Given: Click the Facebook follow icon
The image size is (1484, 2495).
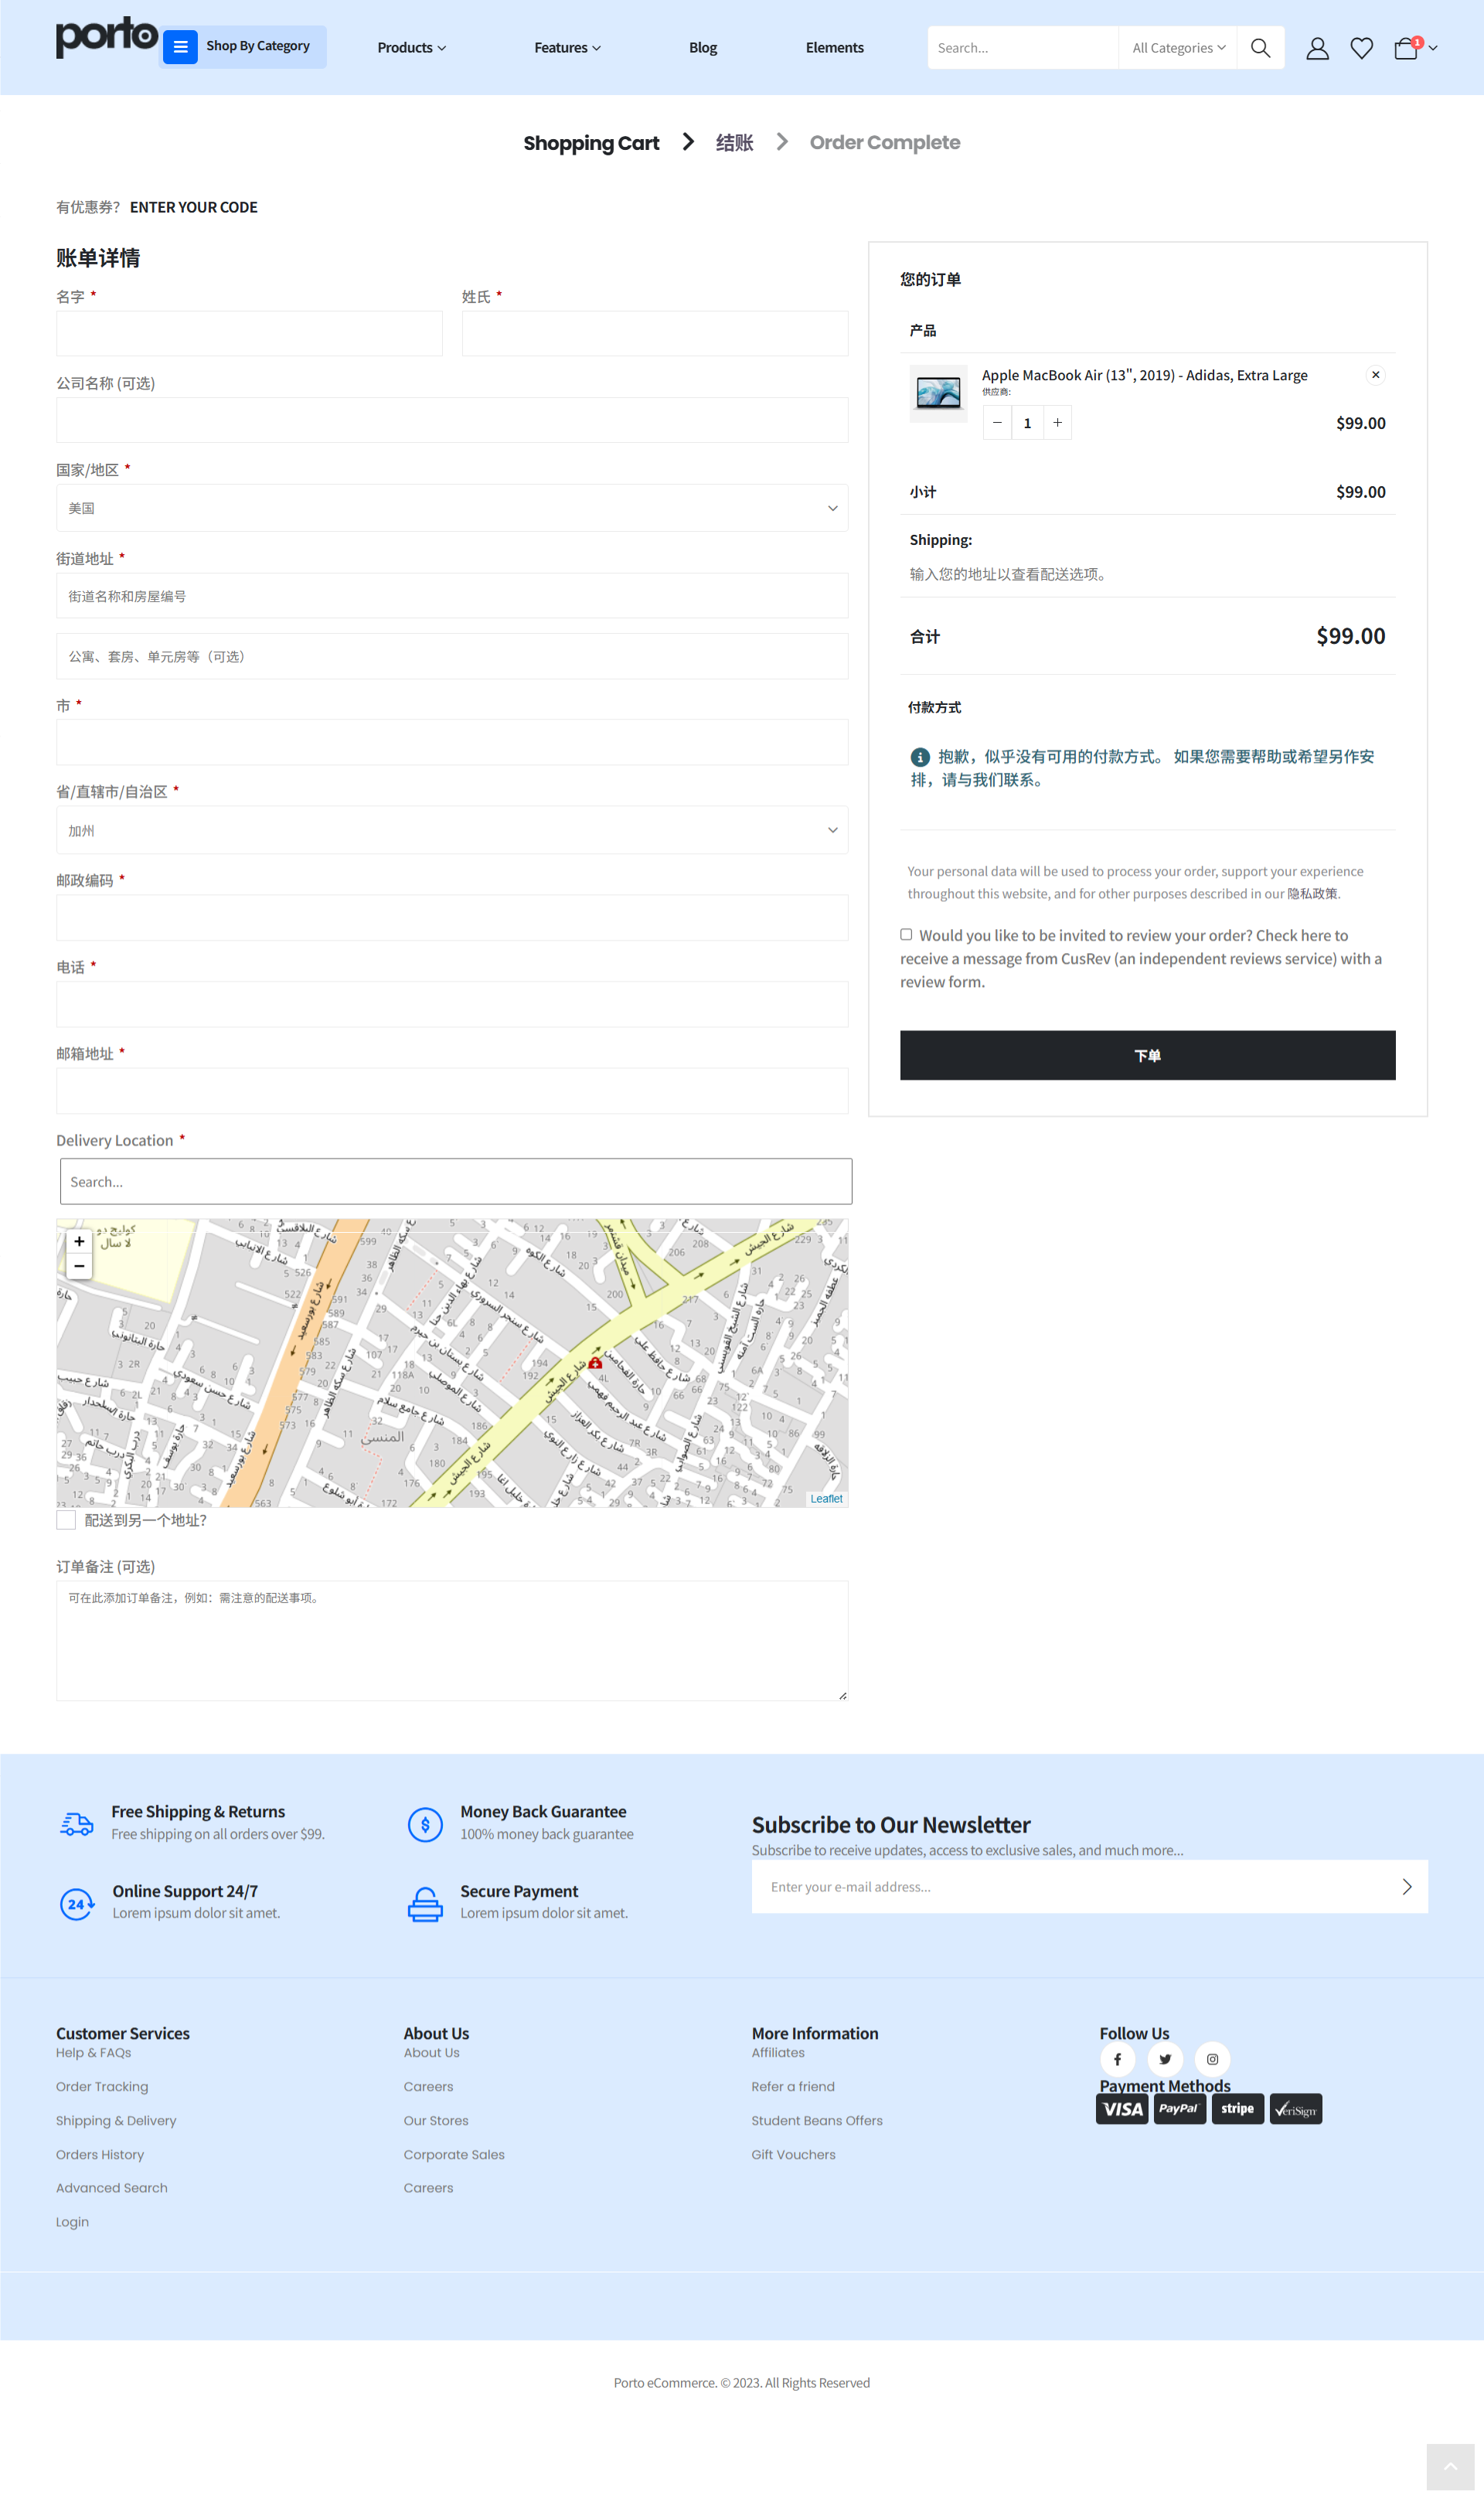Looking at the screenshot, I should pyautogui.click(x=1117, y=2059).
